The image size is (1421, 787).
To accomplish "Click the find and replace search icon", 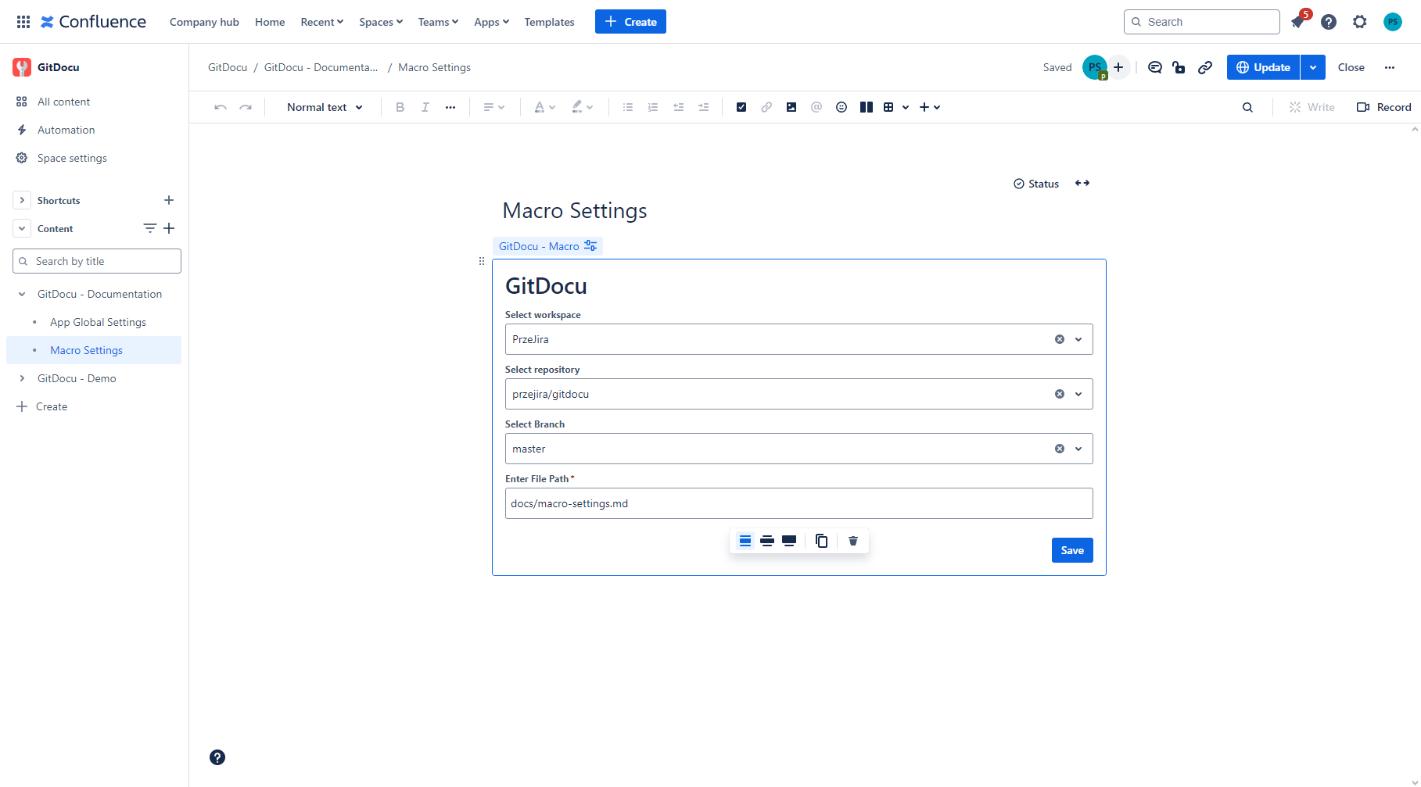I will coord(1247,107).
